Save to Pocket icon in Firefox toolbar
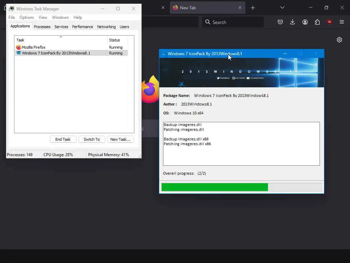Image resolution: width=350 pixels, height=263 pixels. pyautogui.click(x=280, y=22)
